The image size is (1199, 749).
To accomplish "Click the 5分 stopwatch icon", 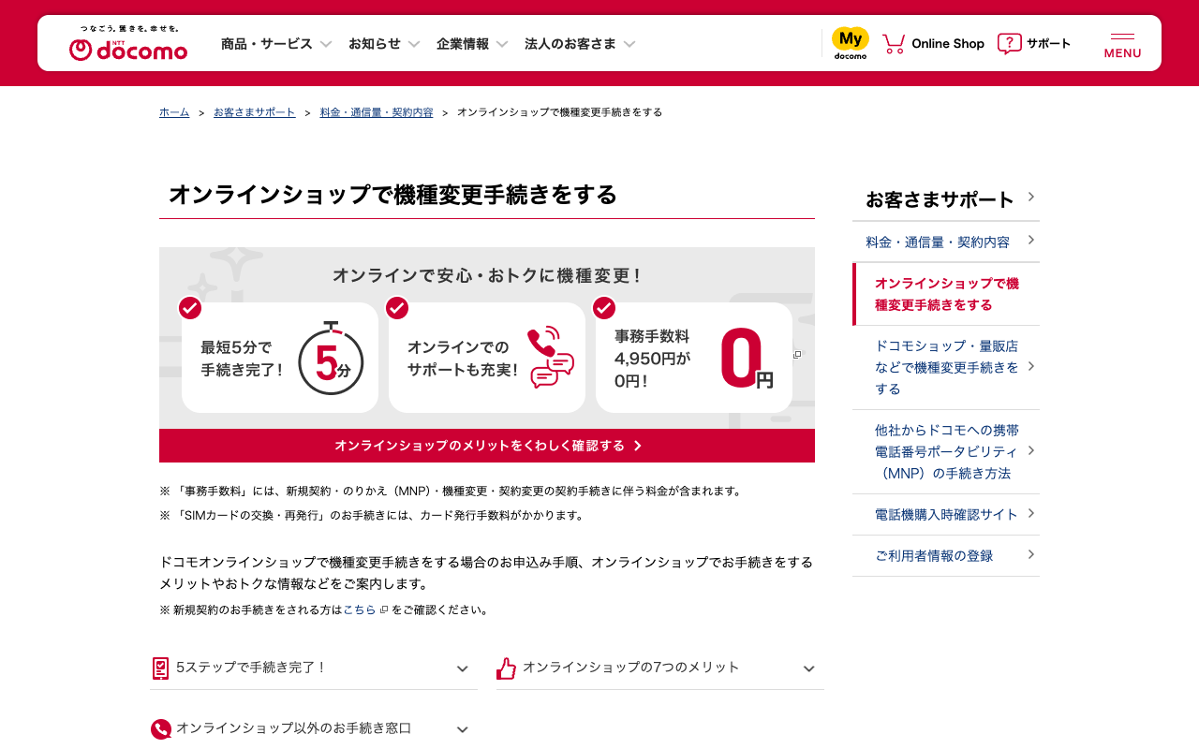I will (x=331, y=358).
